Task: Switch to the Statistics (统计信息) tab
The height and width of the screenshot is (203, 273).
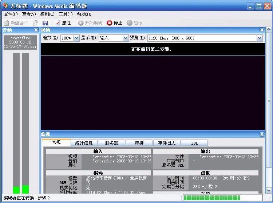Action: pyautogui.click(x=86, y=143)
